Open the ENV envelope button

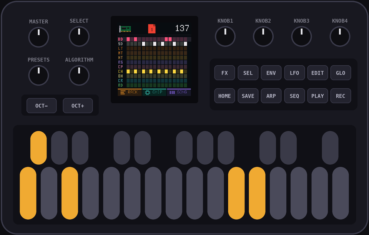point(271,73)
